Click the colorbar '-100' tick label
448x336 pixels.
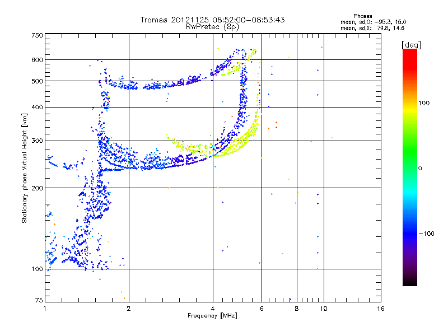point(426,234)
